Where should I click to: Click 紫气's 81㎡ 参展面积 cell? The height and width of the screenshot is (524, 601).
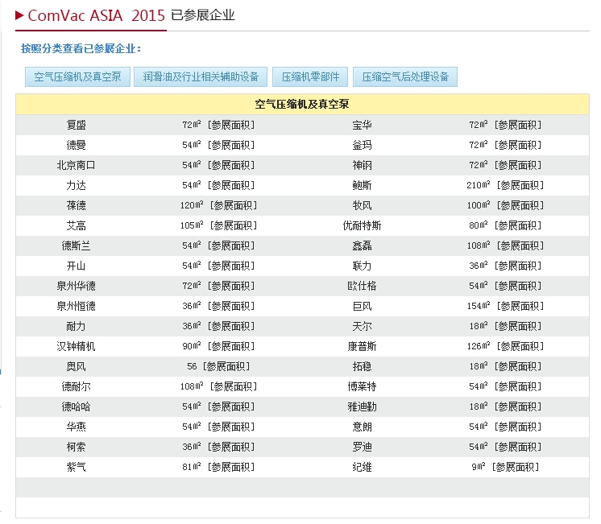[218, 467]
